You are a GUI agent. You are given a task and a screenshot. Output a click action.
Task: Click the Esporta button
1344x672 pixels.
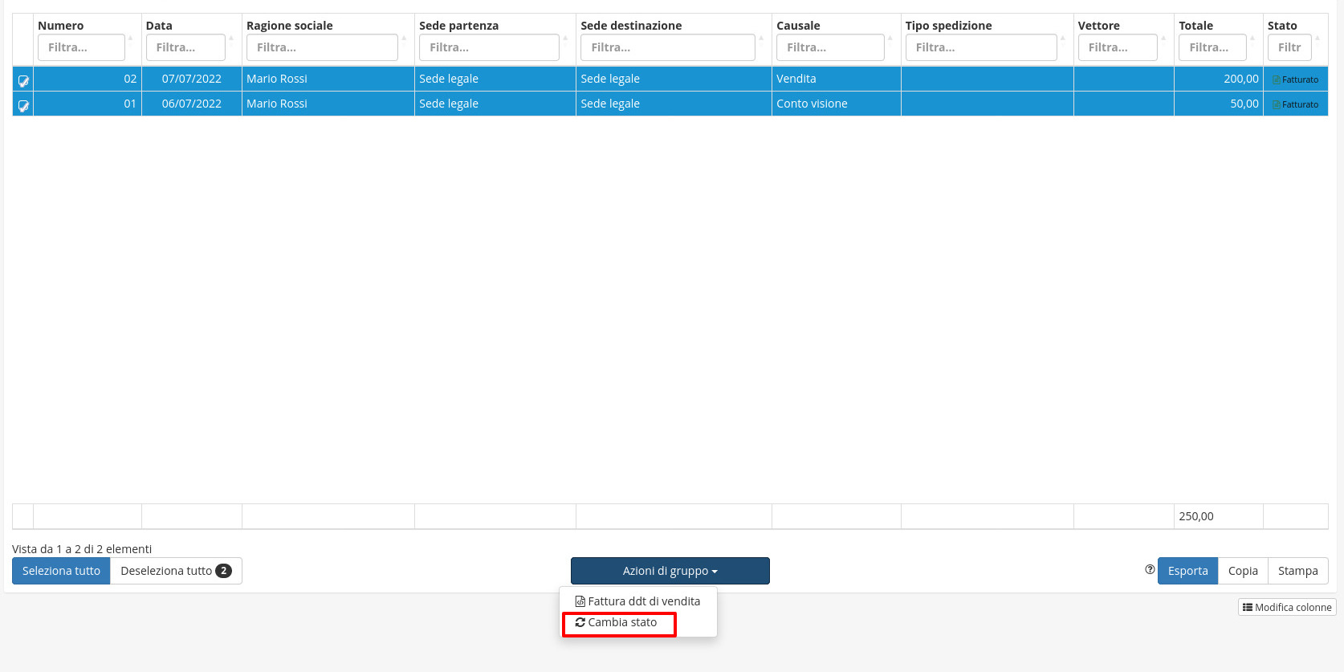[1187, 571]
